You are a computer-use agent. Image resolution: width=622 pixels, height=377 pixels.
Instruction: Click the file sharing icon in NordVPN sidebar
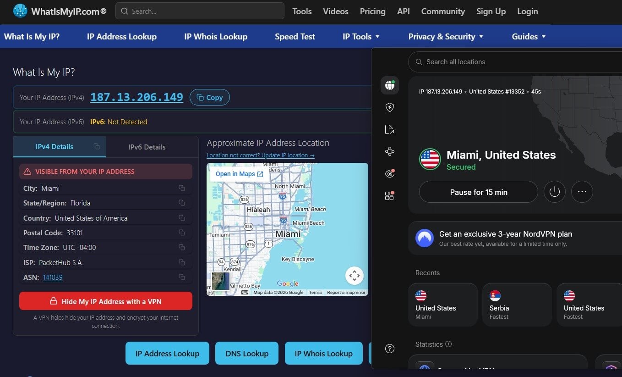pos(390,129)
